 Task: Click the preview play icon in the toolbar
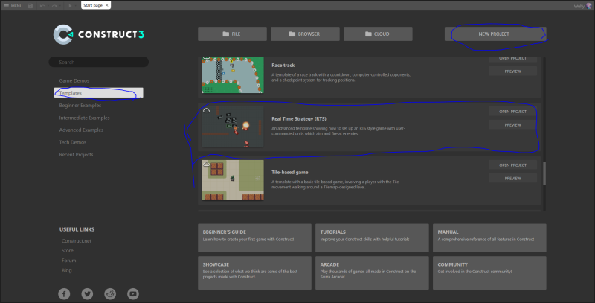point(70,6)
